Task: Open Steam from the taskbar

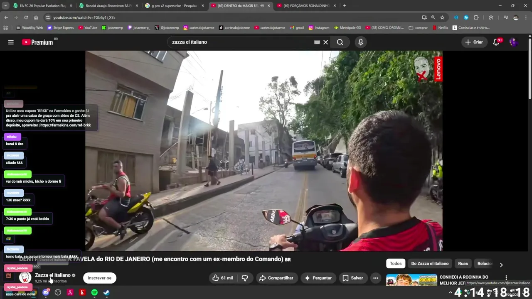Action: (x=106, y=292)
